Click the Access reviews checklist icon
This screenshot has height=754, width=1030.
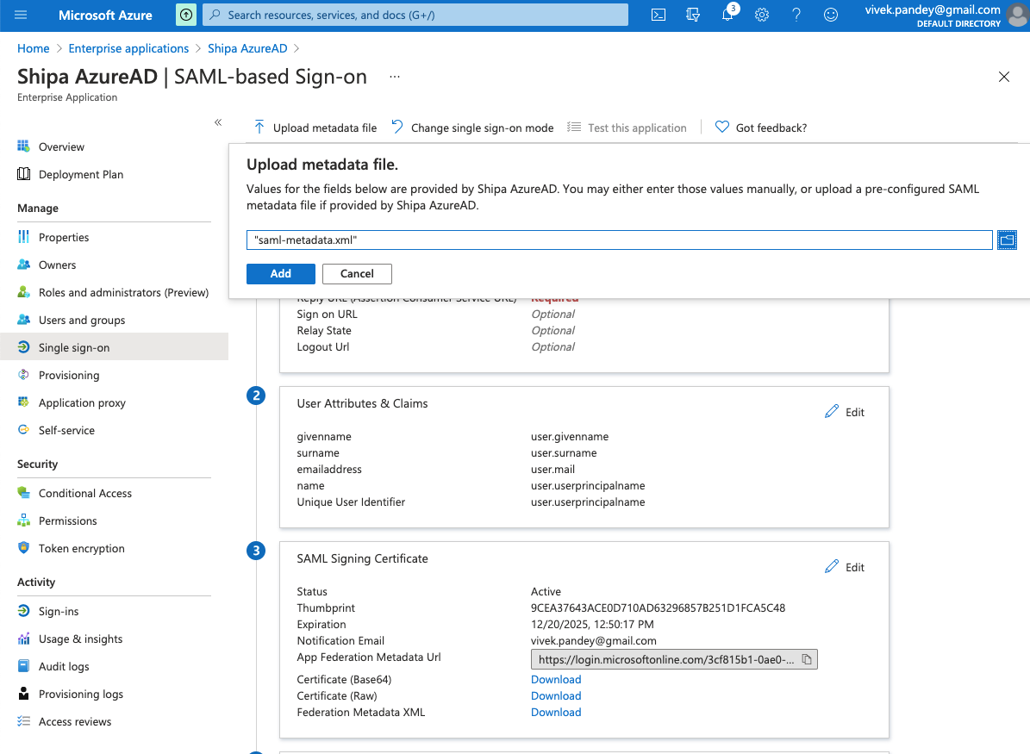(x=23, y=721)
